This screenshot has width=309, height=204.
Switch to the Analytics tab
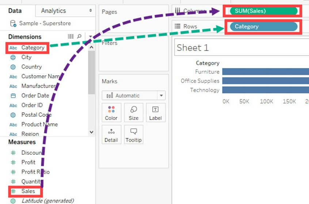click(x=53, y=11)
